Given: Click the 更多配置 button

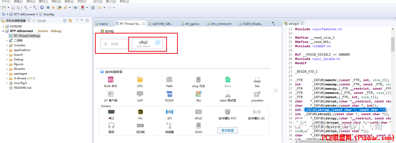Looking at the screenshot, I should click(x=228, y=131).
